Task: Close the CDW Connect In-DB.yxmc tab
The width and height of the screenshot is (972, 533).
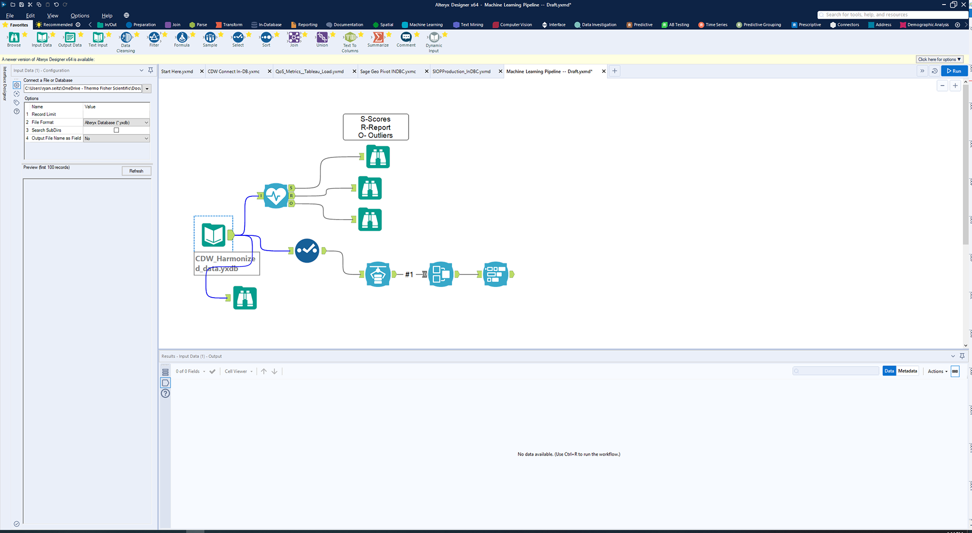Action: pyautogui.click(x=269, y=71)
